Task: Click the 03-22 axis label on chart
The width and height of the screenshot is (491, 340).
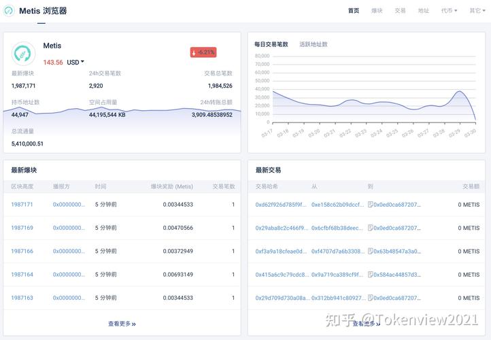Action: tap(345, 133)
